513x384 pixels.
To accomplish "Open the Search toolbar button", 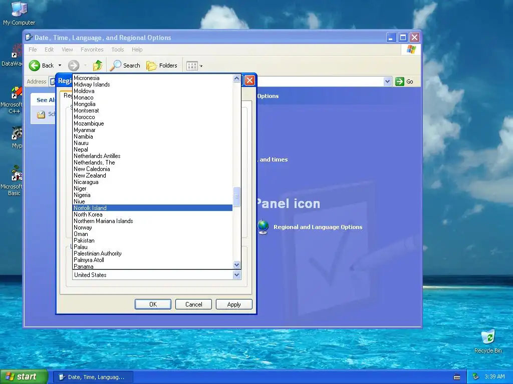I will [125, 65].
